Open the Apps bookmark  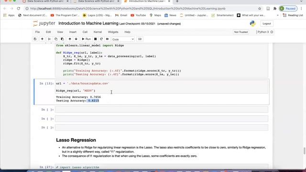(9, 15)
